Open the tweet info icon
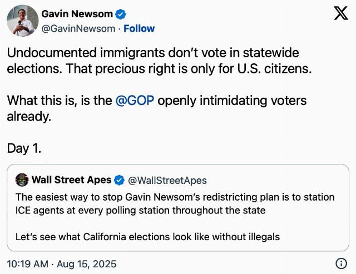356x274 pixels. click(x=341, y=263)
